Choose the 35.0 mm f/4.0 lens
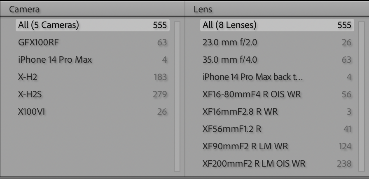This screenshot has height=179, width=369. pos(277,60)
